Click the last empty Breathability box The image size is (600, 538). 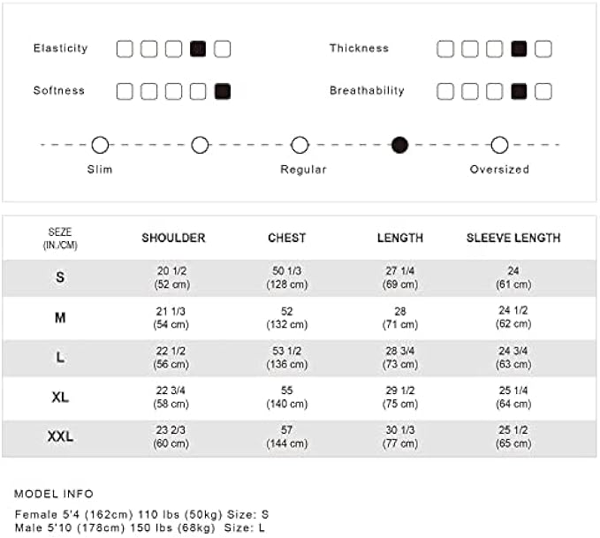click(543, 91)
